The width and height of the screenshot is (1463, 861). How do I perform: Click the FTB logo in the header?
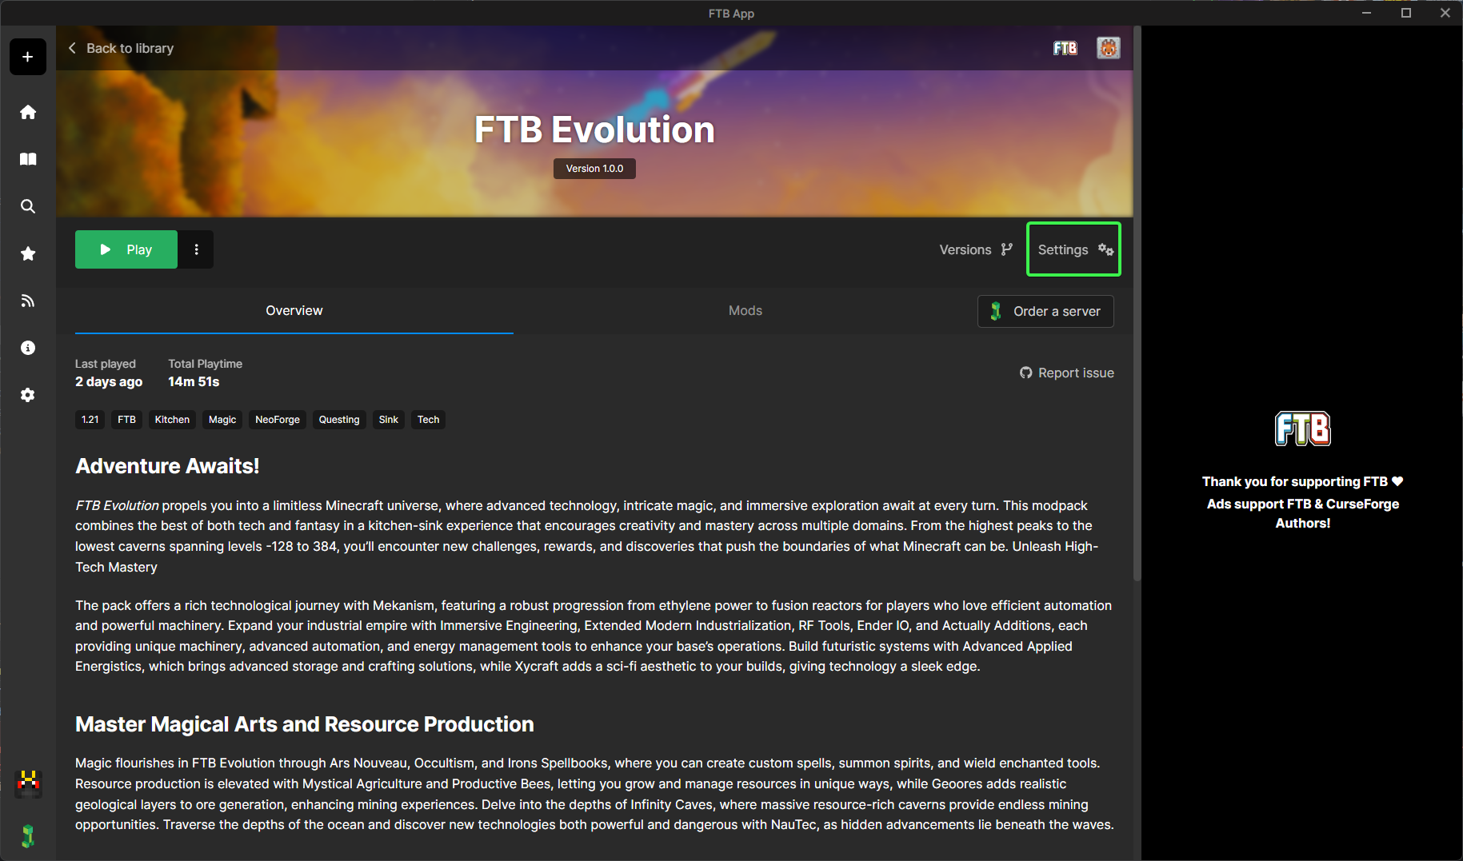(x=1065, y=48)
